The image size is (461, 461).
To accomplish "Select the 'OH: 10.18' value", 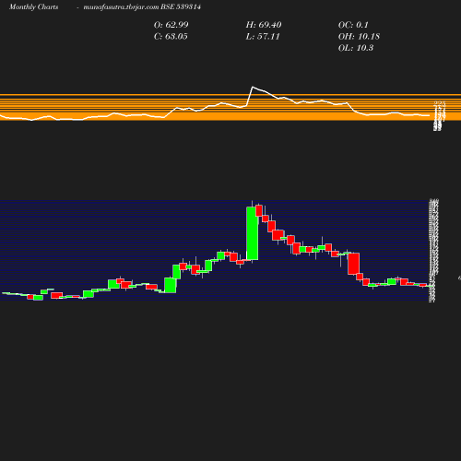I will [359, 37].
